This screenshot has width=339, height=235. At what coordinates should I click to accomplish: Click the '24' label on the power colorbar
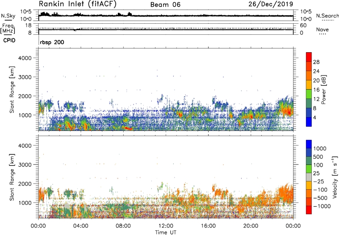coord(316,71)
